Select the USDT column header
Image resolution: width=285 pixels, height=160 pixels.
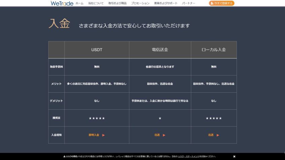pyautogui.click(x=97, y=50)
